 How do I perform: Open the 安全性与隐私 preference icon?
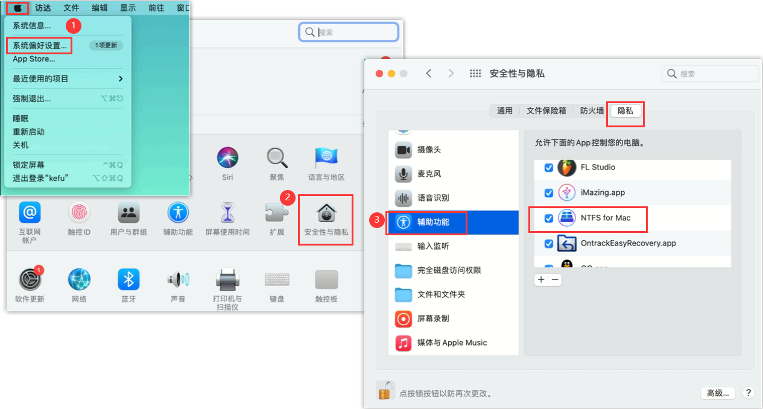pos(326,218)
